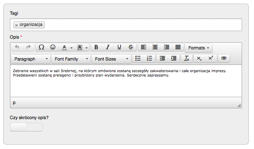Click the Undo arrow icon

(x=17, y=47)
